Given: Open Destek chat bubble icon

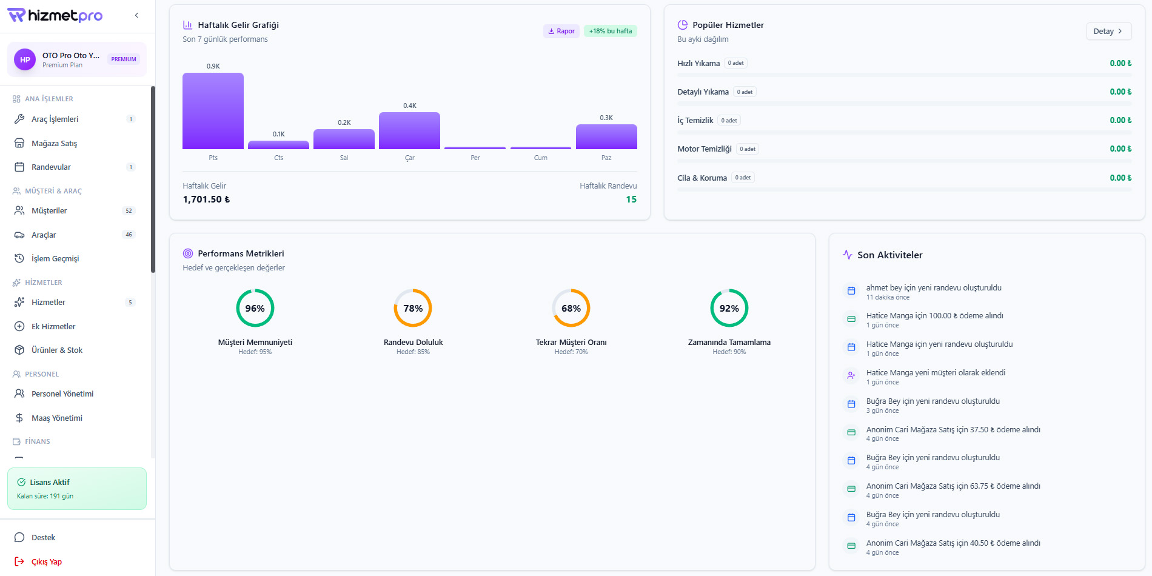Looking at the screenshot, I should tap(19, 537).
